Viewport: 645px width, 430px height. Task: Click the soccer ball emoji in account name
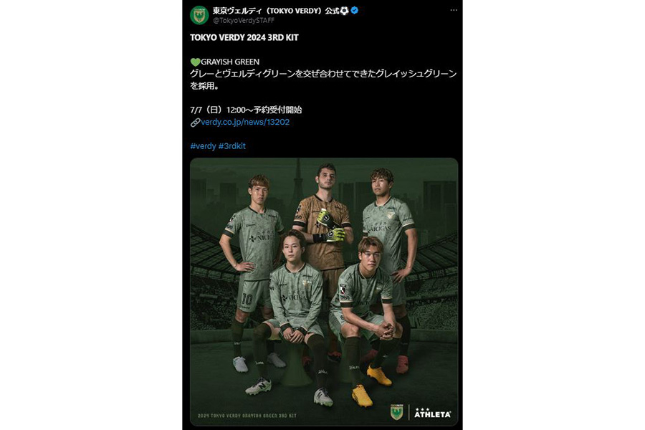pos(344,11)
